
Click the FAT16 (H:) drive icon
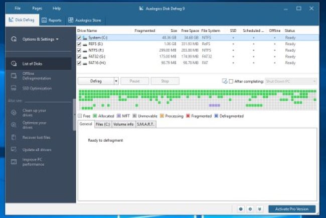click(85, 63)
